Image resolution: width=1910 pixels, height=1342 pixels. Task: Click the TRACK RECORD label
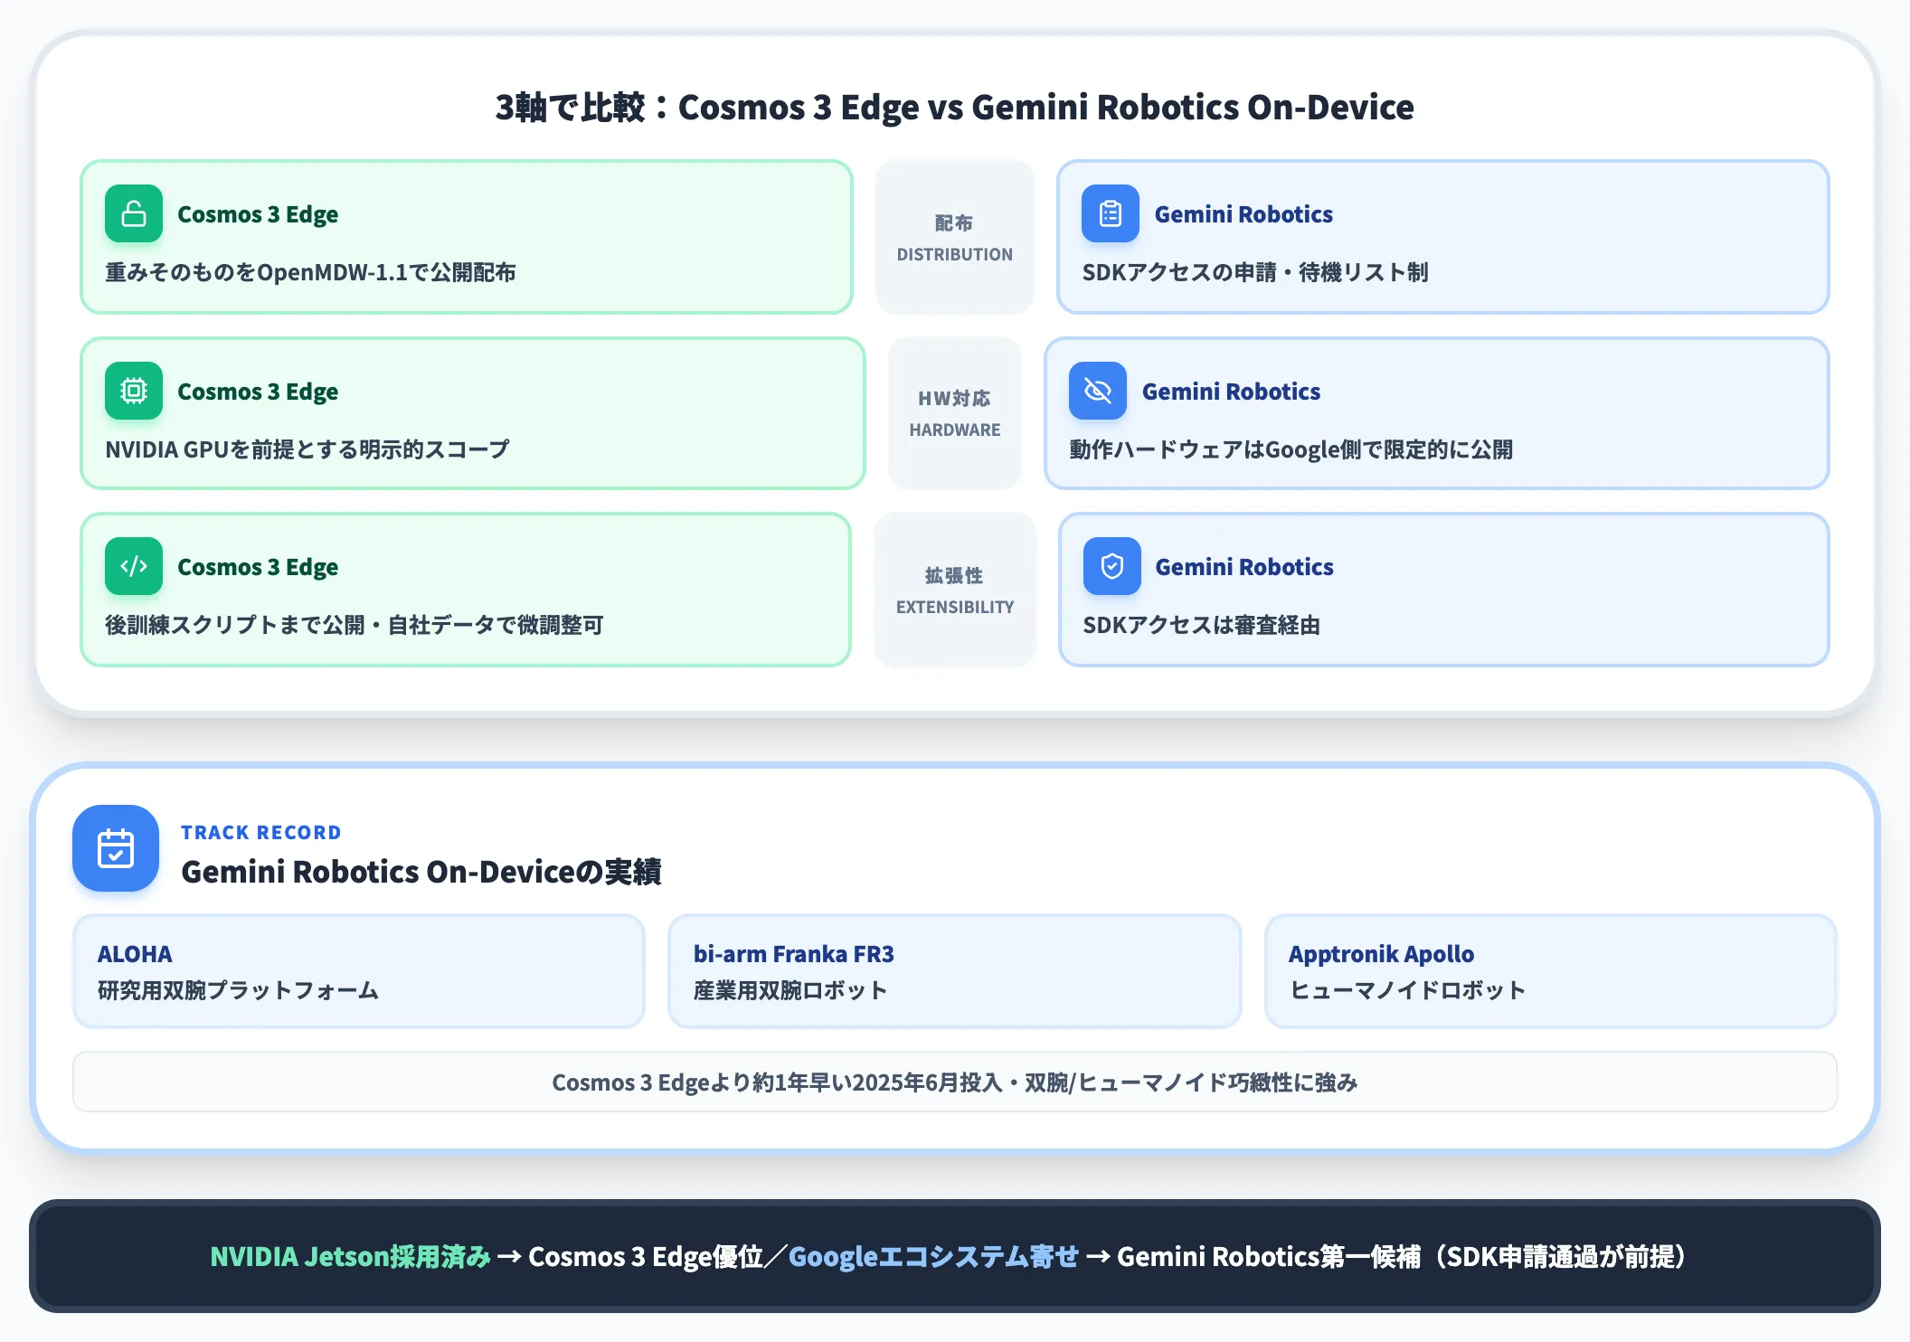(261, 832)
